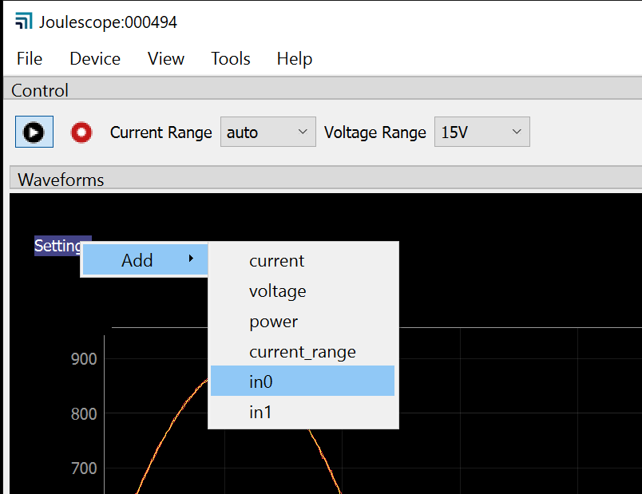The height and width of the screenshot is (494, 642).
Task: Click the 900 y-axis label
Action: 84,359
